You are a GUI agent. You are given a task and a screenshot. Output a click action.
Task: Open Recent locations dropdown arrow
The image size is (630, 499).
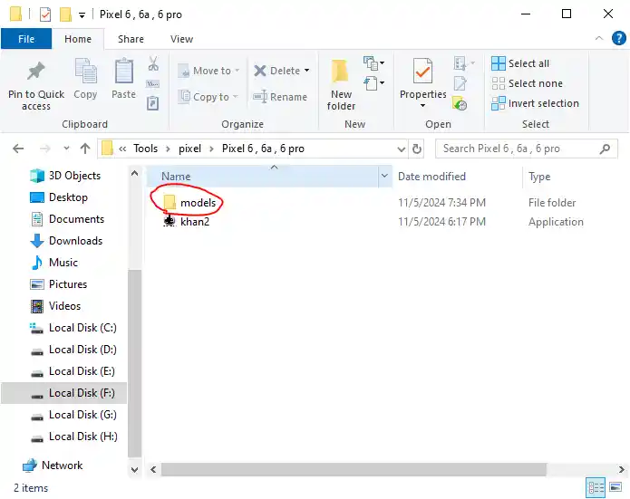pyautogui.click(x=66, y=149)
